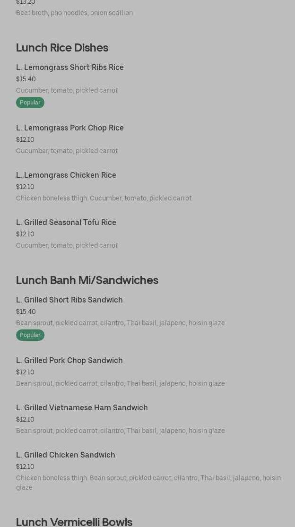Click $15.40 price of Short Ribs Rice
Viewport: 295px width, 527px height.
point(26,79)
